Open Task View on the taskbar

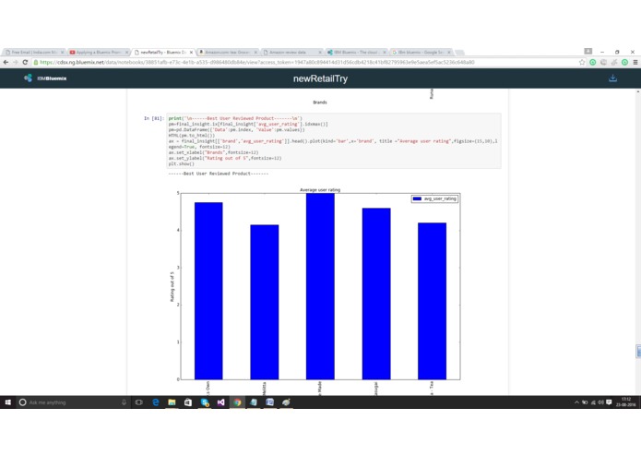[x=139, y=402]
